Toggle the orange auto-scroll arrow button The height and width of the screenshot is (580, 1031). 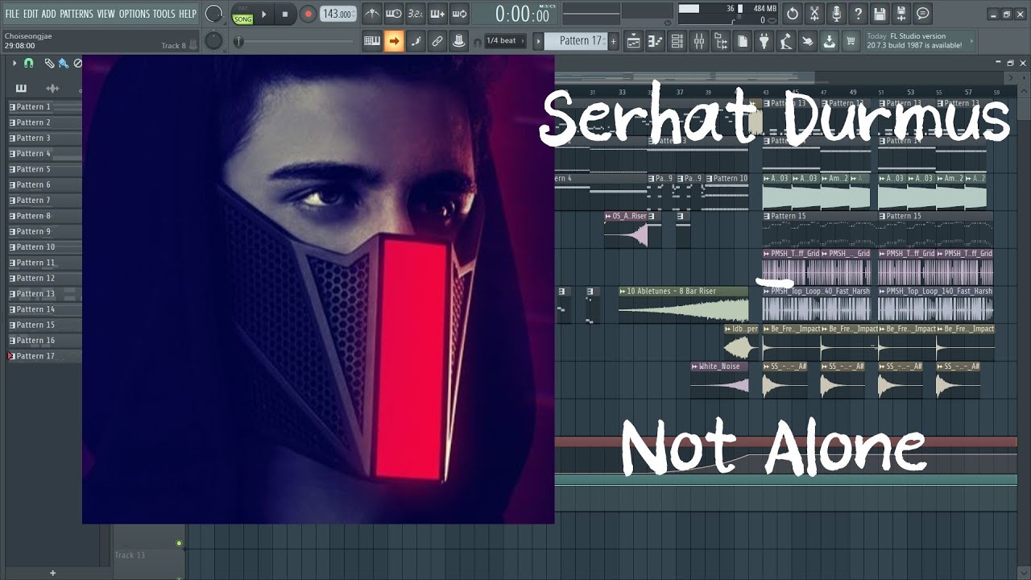[x=394, y=41]
